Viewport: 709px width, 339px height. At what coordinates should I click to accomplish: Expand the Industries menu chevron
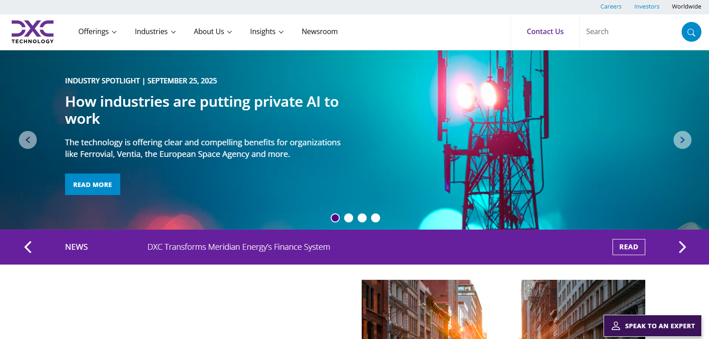tap(173, 32)
